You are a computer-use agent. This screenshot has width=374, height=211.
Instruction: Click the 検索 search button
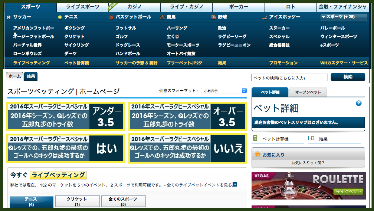click(348, 77)
